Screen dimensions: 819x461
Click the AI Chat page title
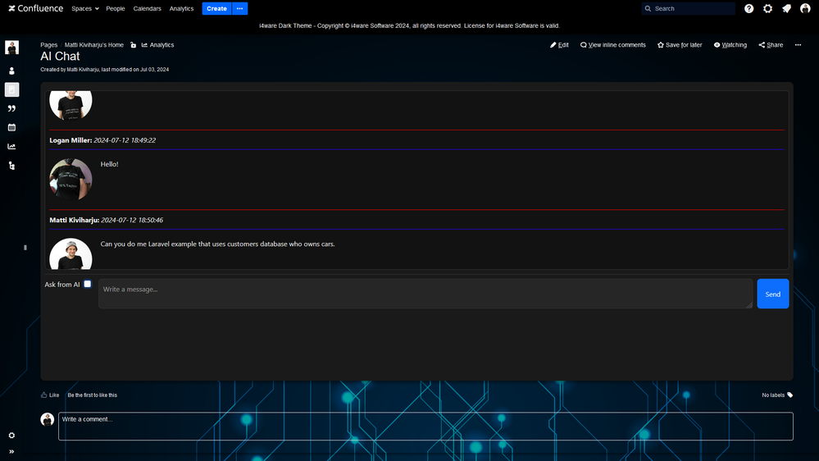coord(60,57)
